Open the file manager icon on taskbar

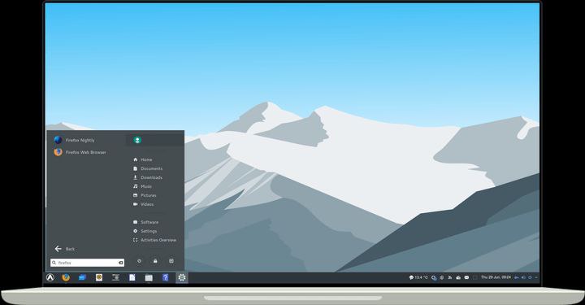coord(149,277)
